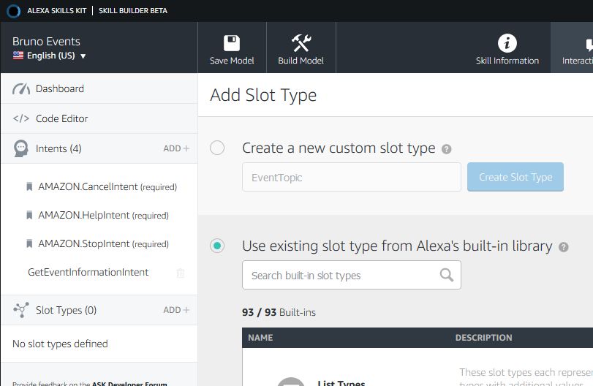Click help icon beside built-in library option

(563, 247)
